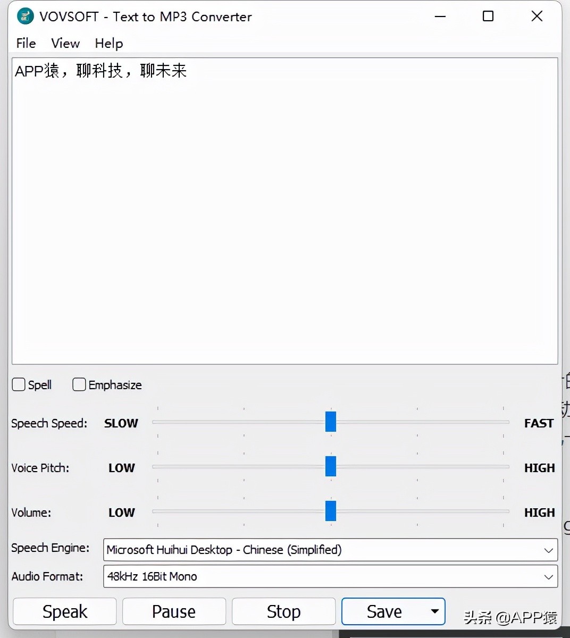Image resolution: width=570 pixels, height=638 pixels.
Task: Click the VOVSOFT logo icon in title bar
Action: coord(24,16)
